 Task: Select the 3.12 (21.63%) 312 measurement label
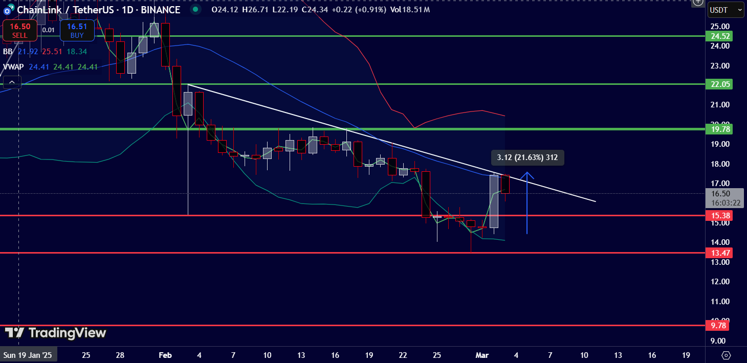point(527,157)
